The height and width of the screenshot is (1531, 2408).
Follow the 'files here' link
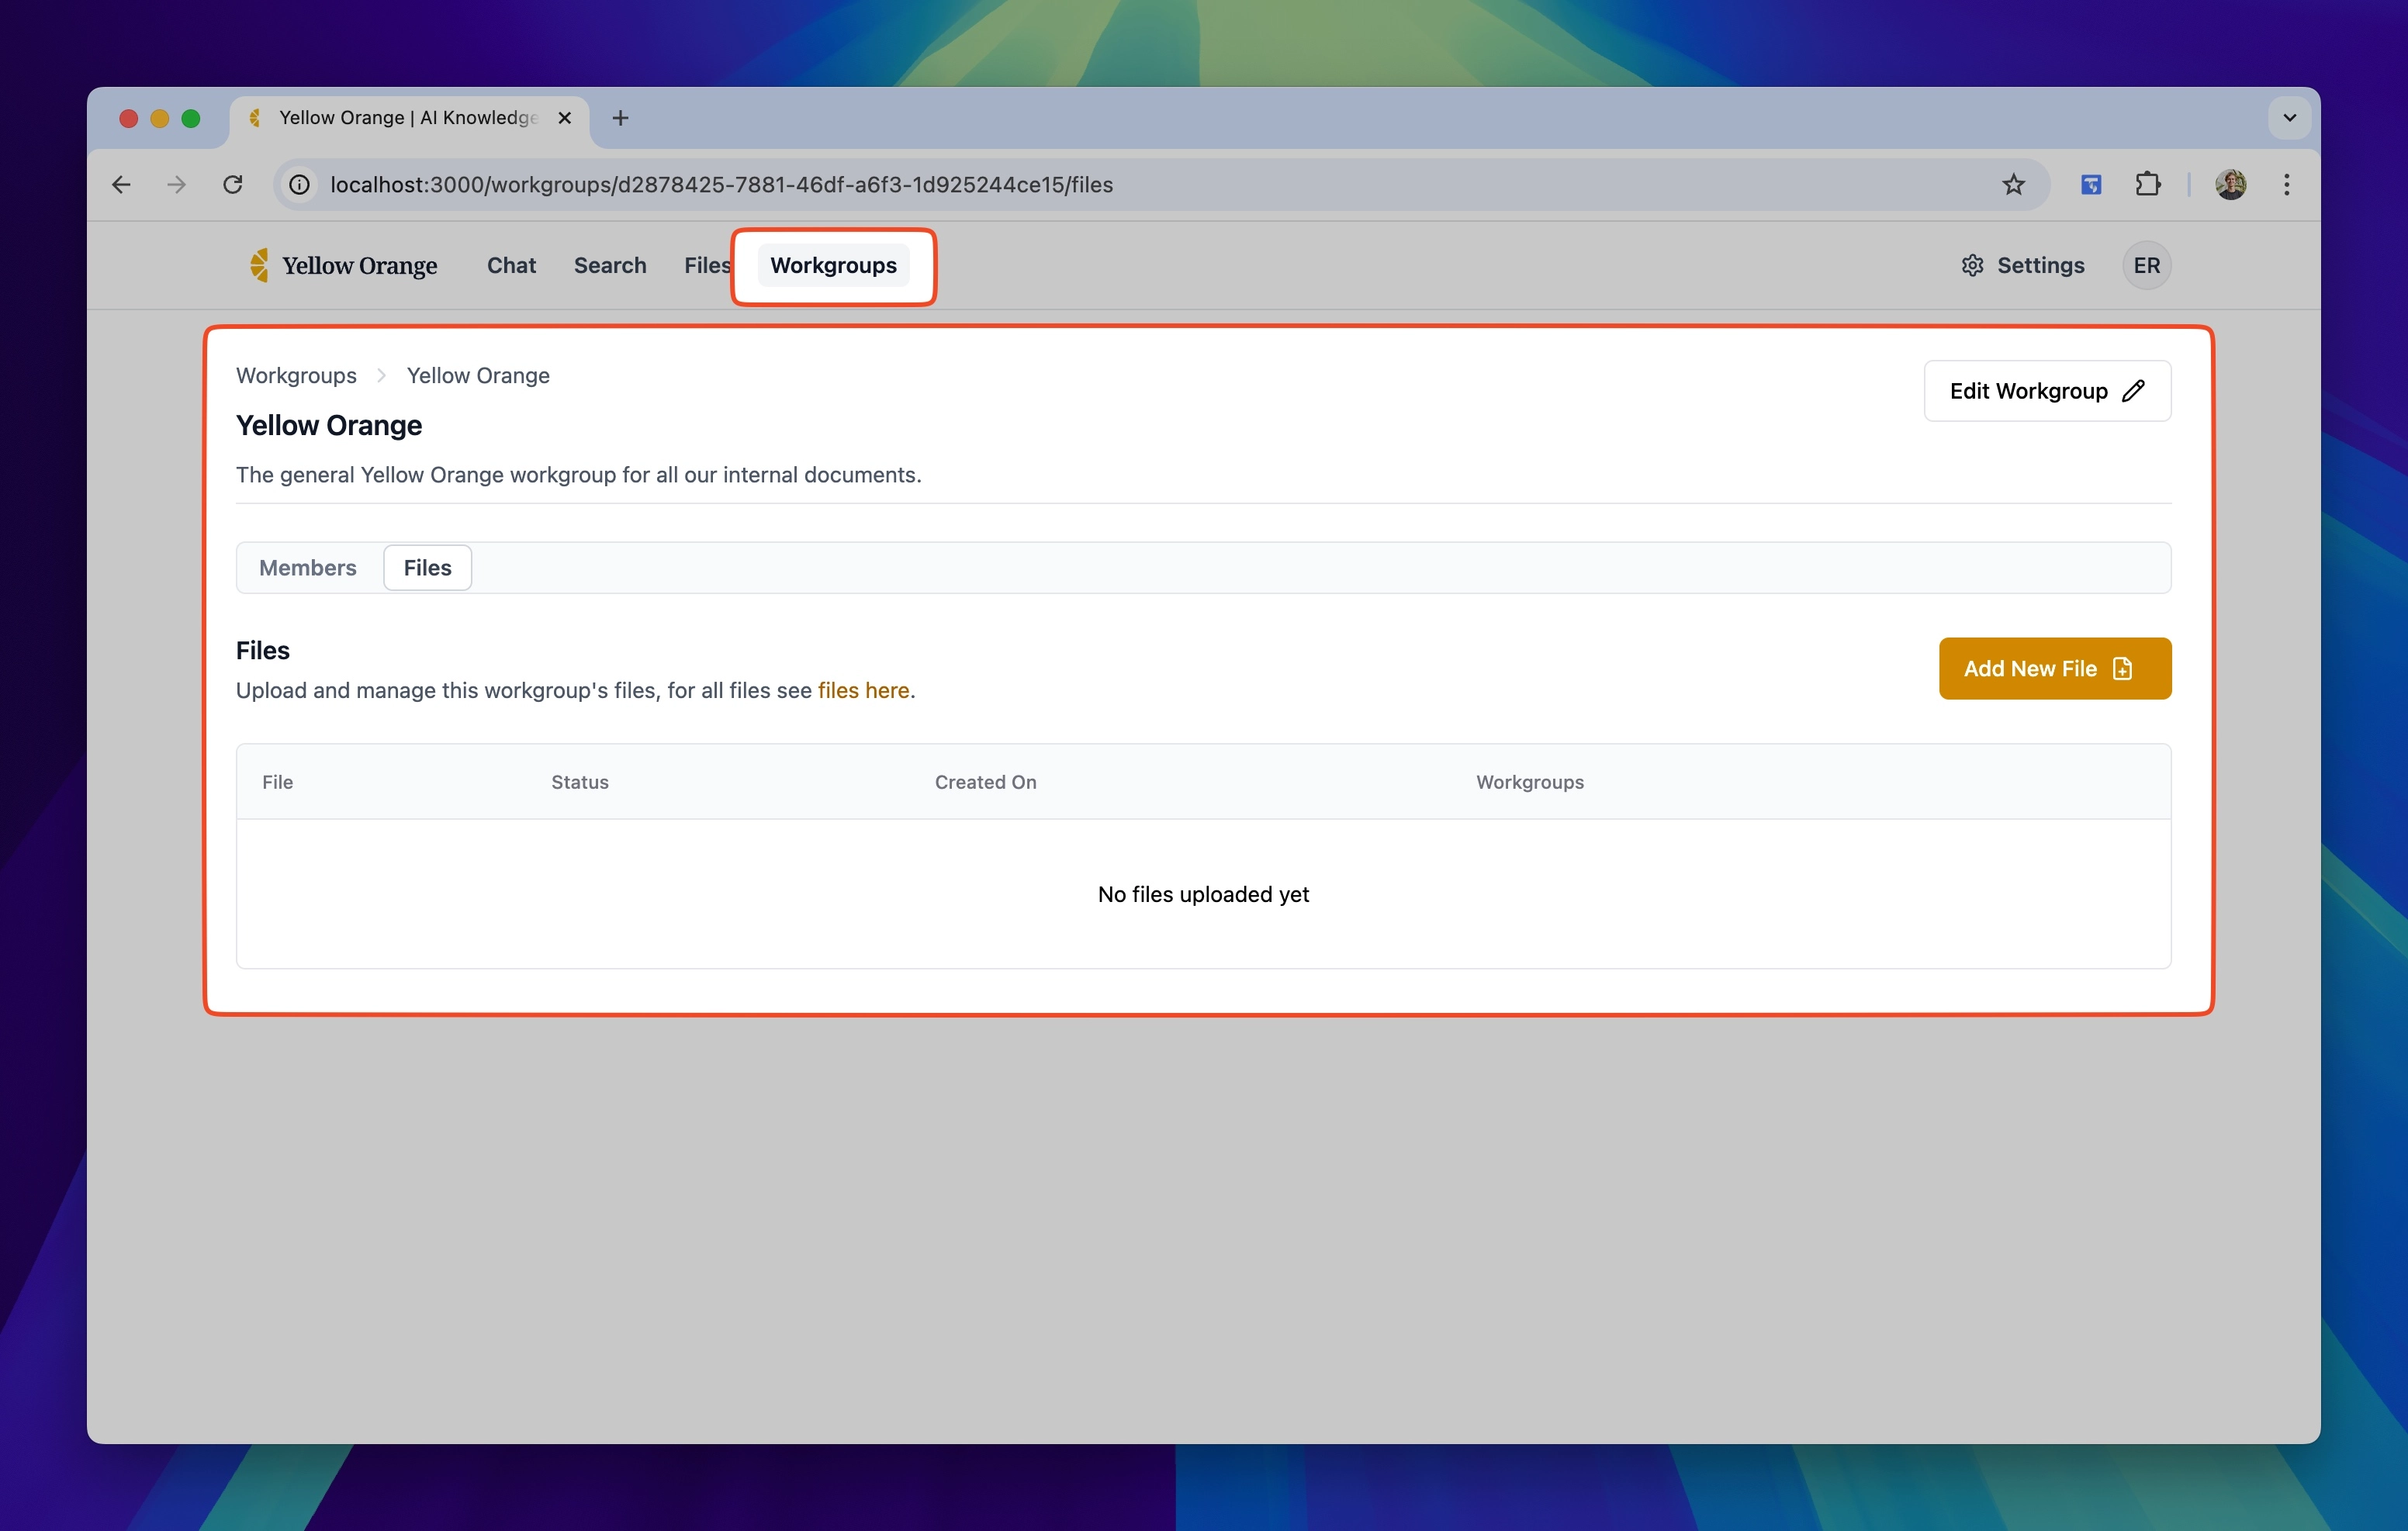863,690
